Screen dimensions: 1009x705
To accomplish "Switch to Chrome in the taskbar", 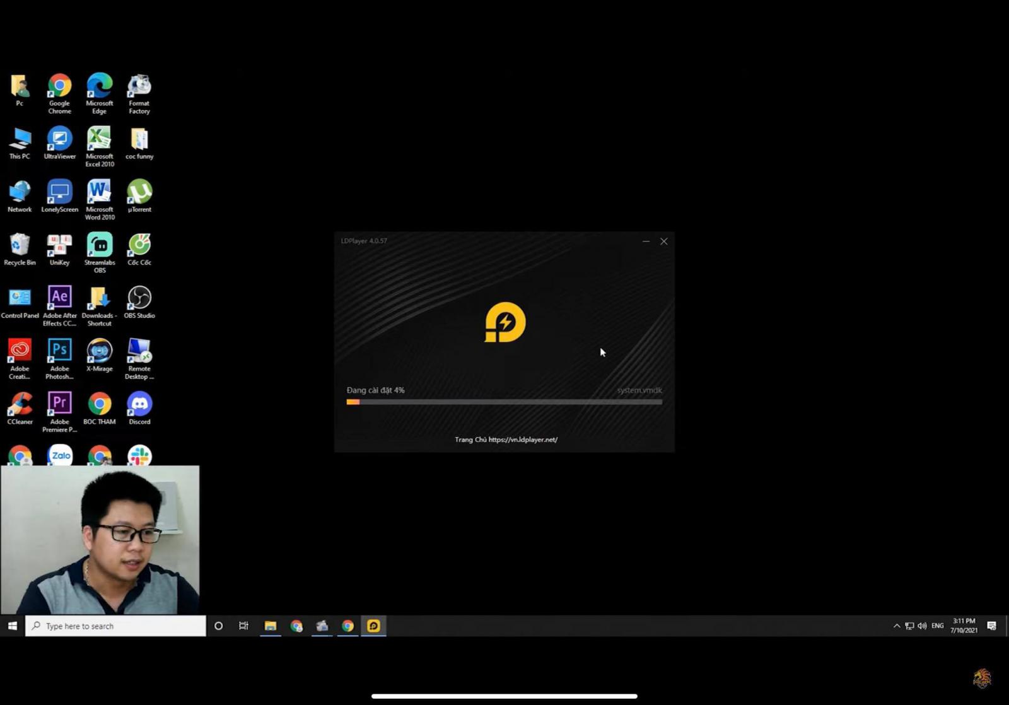I will click(347, 626).
